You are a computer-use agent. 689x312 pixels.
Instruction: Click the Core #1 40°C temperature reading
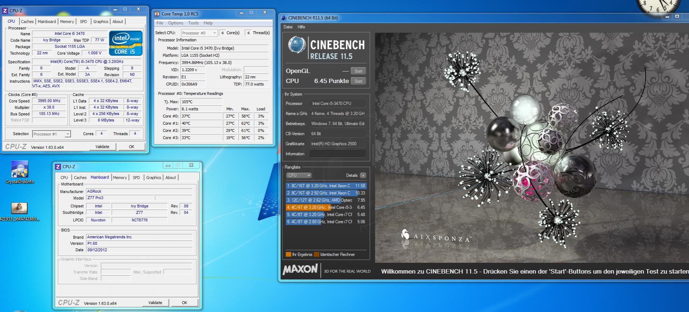click(x=201, y=123)
